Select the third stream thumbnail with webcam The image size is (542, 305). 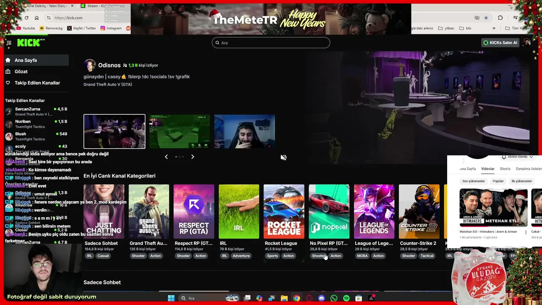pos(244,131)
